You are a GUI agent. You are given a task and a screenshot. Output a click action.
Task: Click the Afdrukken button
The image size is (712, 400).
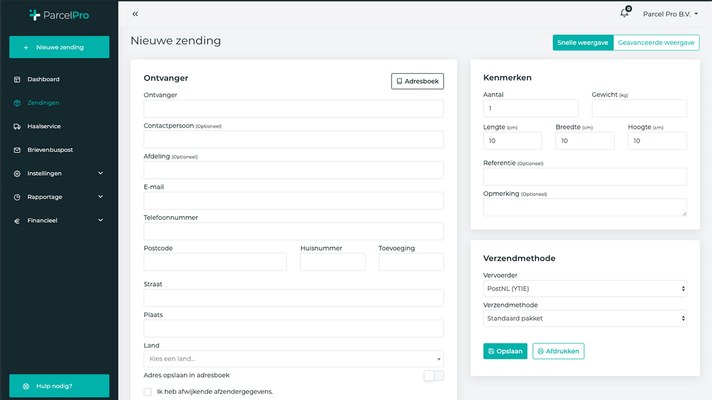(558, 351)
